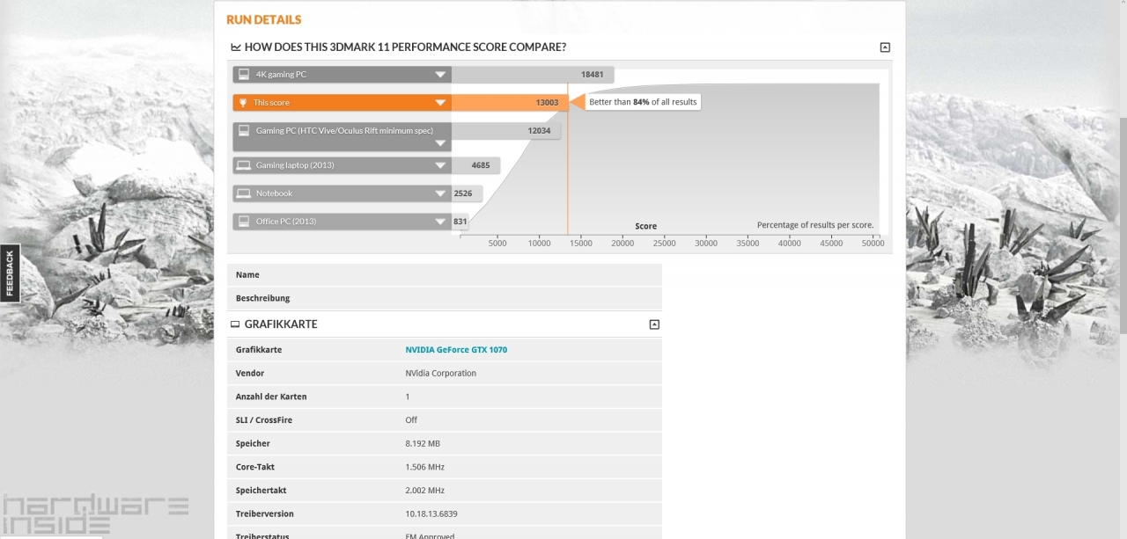Click the Name row label

(247, 275)
